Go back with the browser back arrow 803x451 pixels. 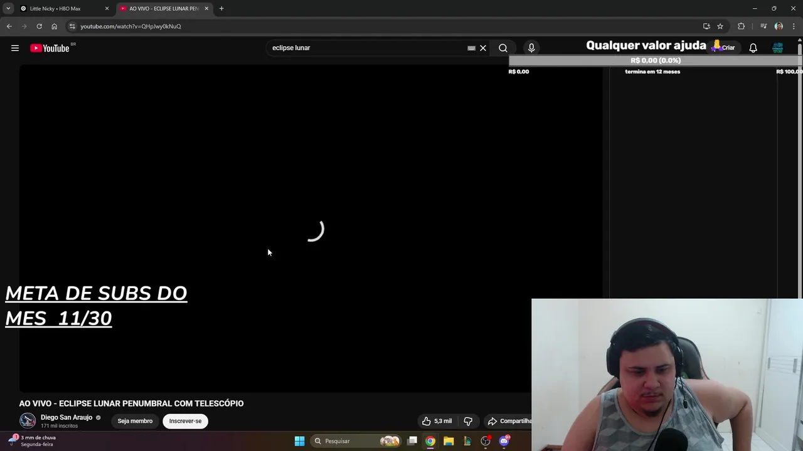pos(9,26)
